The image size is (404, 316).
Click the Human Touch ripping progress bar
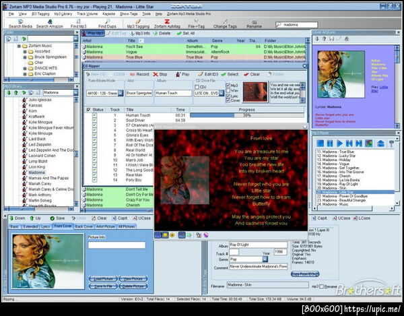(x=247, y=115)
